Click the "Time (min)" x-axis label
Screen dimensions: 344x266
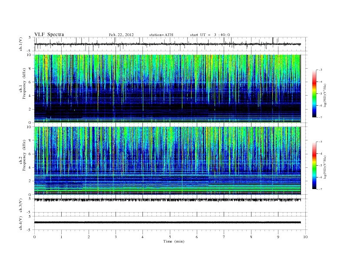(x=174, y=241)
